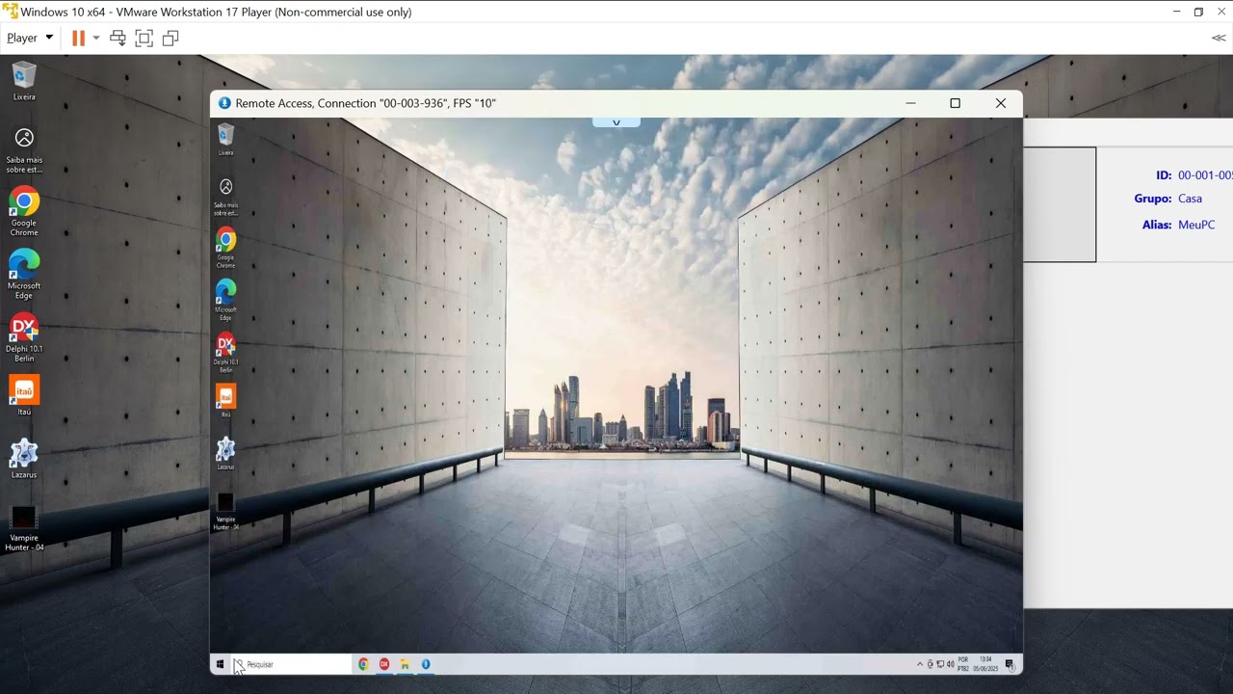Open File Explorer from the remote taskbar
This screenshot has height=694, width=1233.
point(405,664)
